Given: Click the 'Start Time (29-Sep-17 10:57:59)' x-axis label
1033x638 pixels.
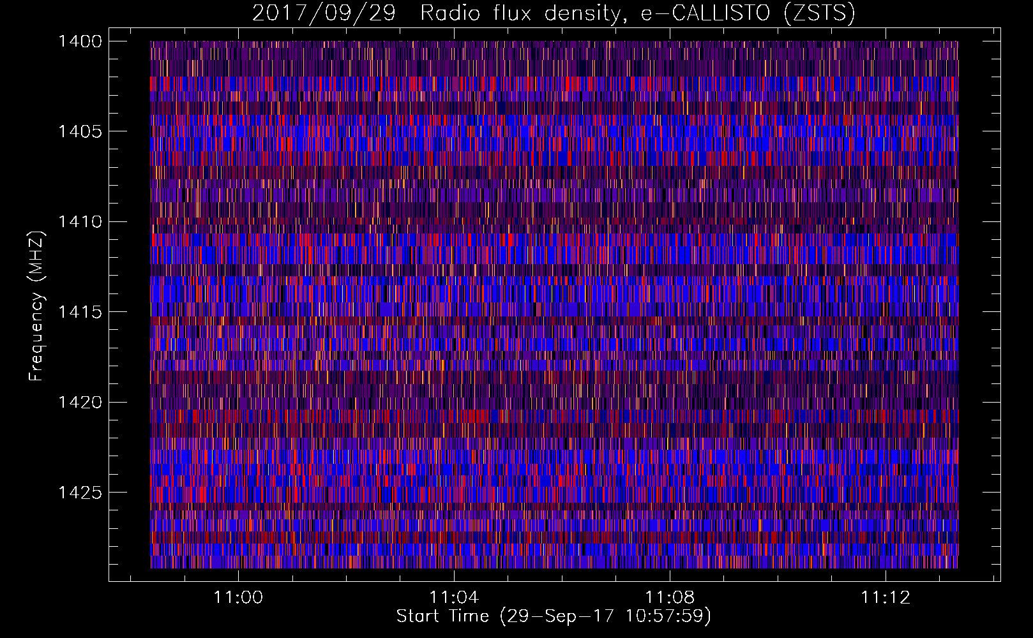Looking at the screenshot, I should pyautogui.click(x=554, y=616).
